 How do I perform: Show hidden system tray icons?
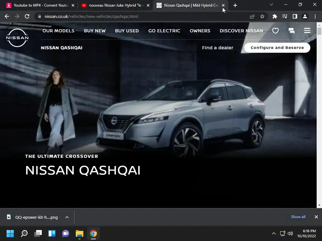coord(274,233)
